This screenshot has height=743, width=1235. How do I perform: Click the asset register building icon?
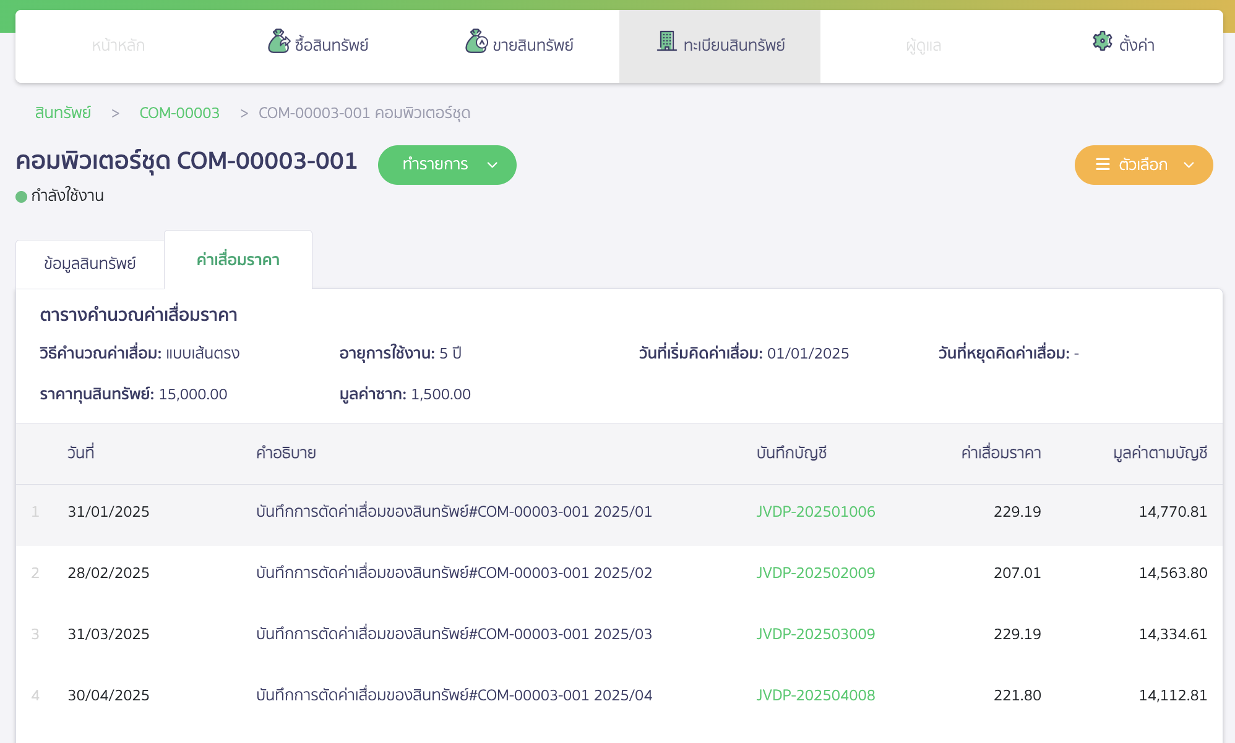pyautogui.click(x=666, y=41)
